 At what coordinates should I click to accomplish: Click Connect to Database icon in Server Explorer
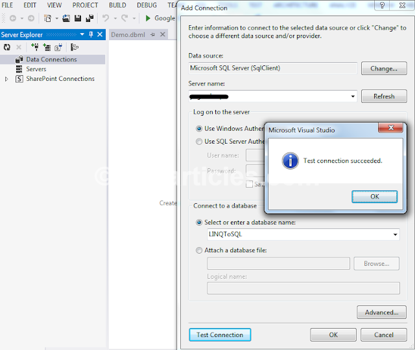[x=34, y=47]
